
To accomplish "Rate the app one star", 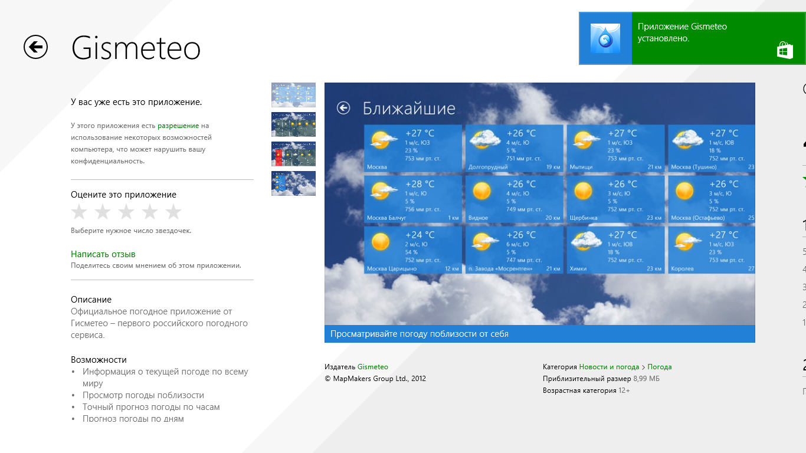I will [x=79, y=212].
